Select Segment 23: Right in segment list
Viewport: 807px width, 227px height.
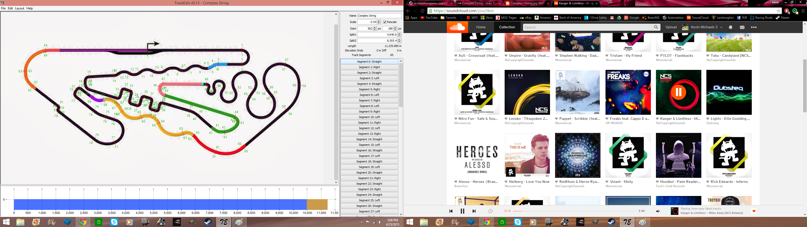[369, 189]
